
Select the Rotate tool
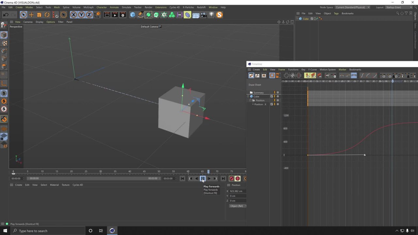pos(47,15)
